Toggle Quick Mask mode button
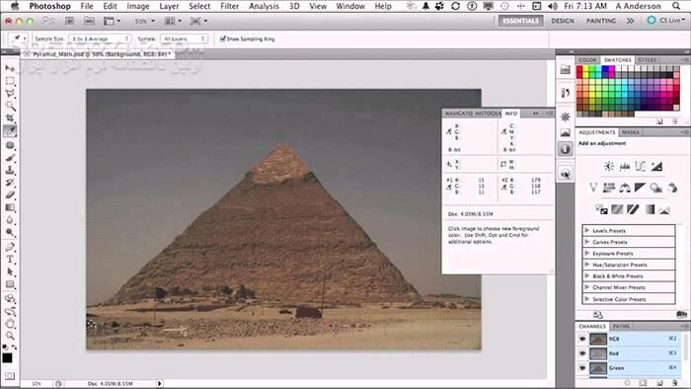691x389 pixels. [10, 376]
